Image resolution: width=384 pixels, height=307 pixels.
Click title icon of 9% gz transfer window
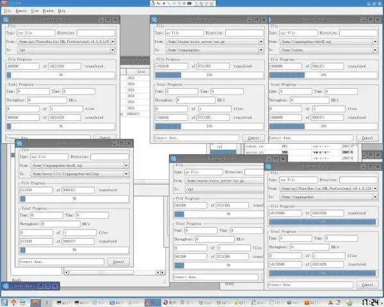click(173, 159)
